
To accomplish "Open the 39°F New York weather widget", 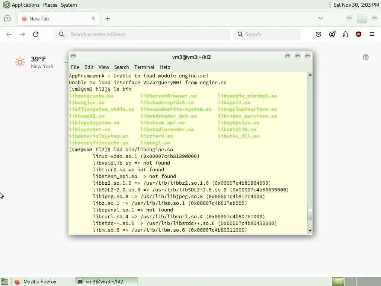I will tap(34, 63).
